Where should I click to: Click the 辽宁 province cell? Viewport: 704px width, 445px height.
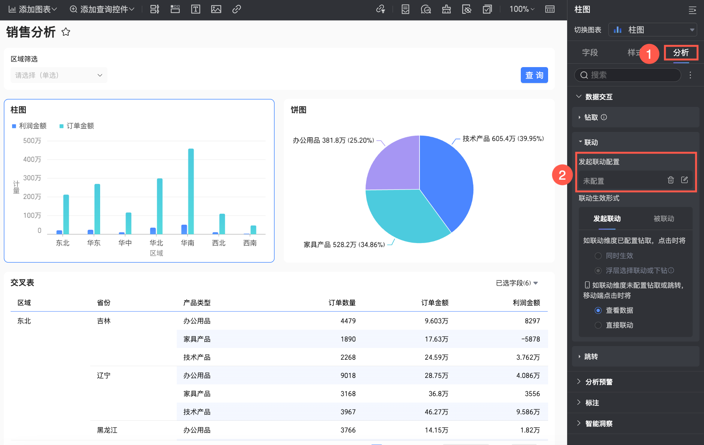pos(104,375)
